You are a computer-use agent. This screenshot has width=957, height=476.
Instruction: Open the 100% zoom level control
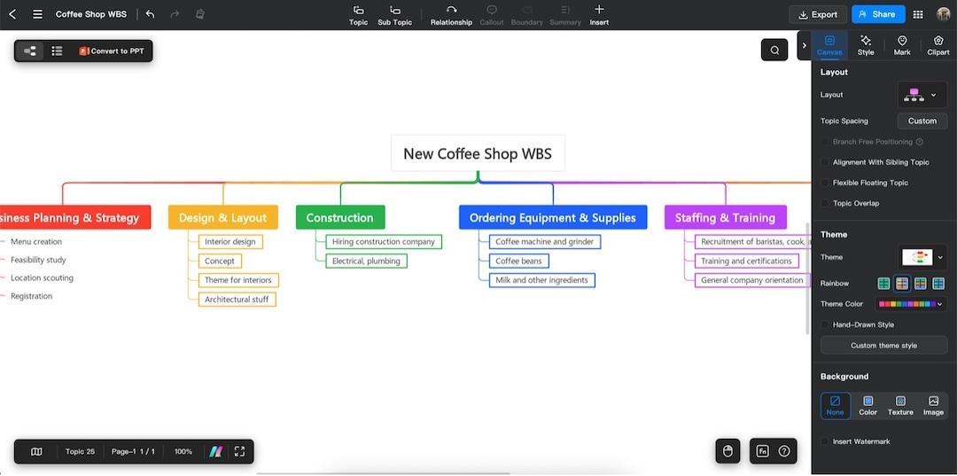click(183, 451)
